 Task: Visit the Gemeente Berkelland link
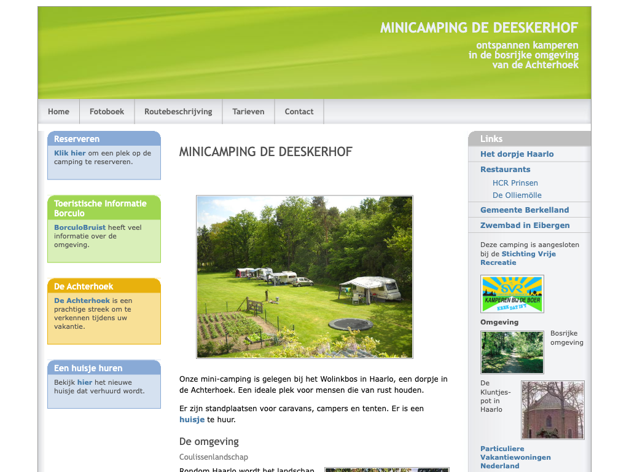pyautogui.click(x=524, y=210)
